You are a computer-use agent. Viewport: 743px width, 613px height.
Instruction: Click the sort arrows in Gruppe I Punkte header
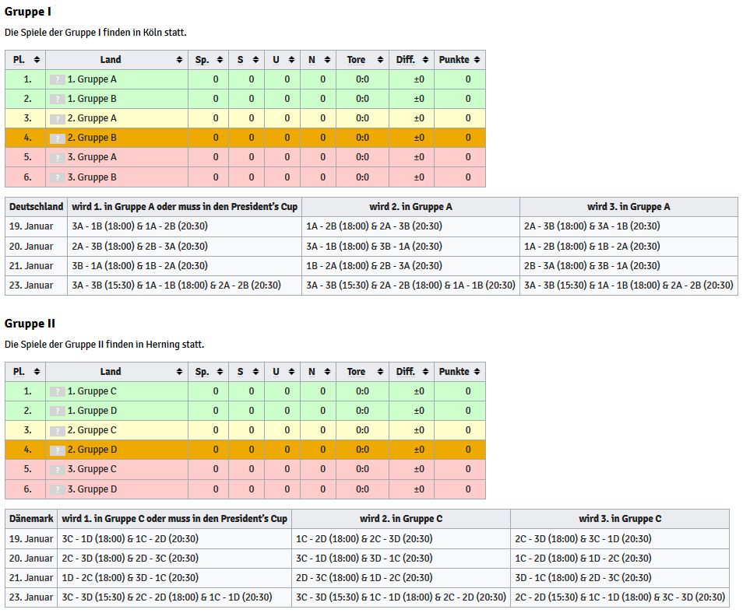pos(477,60)
